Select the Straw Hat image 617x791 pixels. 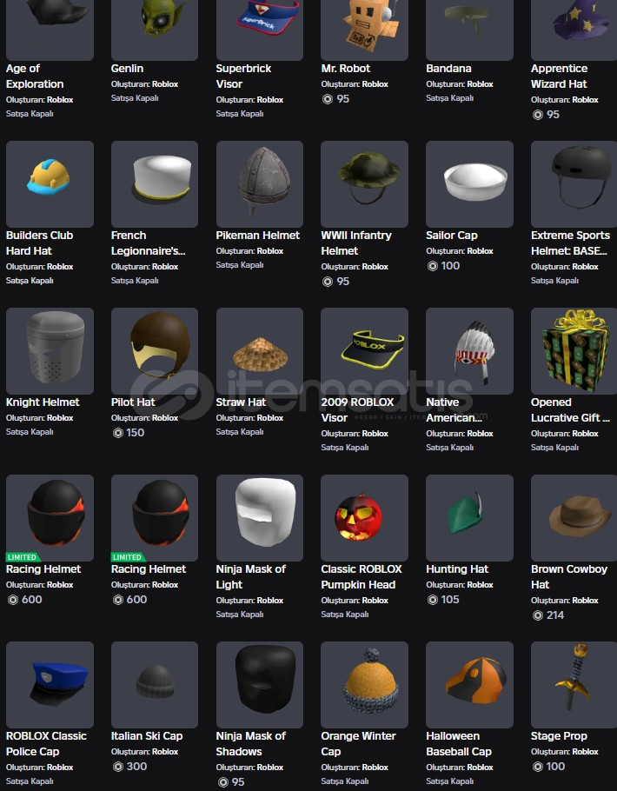[259, 351]
